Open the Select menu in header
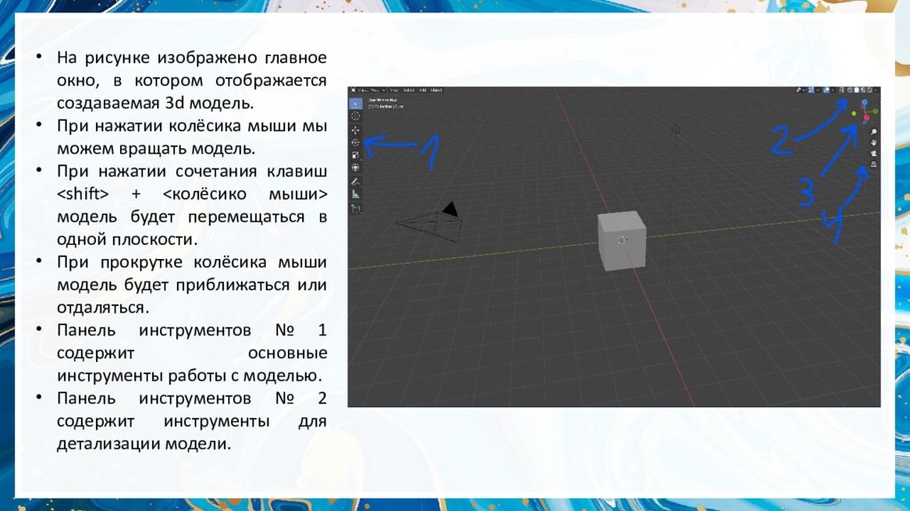The image size is (910, 511). 409,90
